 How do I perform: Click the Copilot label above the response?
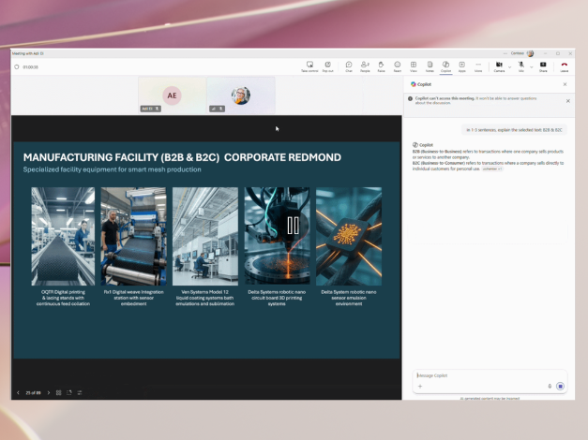coord(426,145)
